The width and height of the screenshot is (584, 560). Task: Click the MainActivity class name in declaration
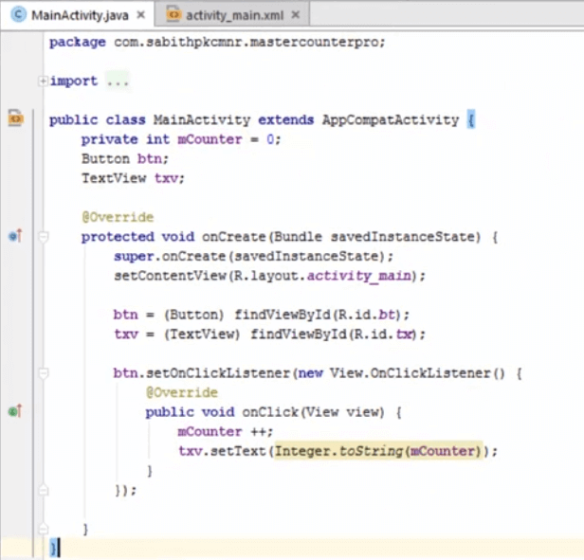(x=202, y=120)
